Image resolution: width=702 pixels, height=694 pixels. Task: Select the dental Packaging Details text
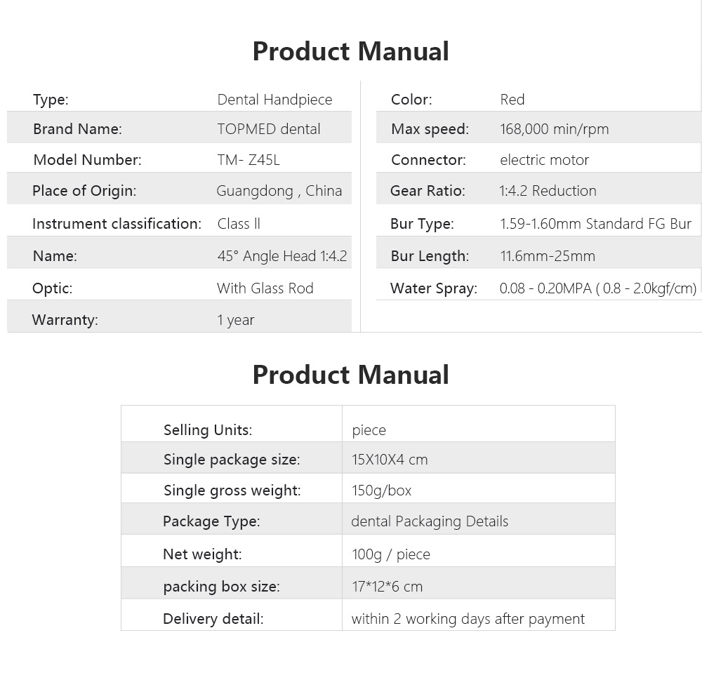430,521
